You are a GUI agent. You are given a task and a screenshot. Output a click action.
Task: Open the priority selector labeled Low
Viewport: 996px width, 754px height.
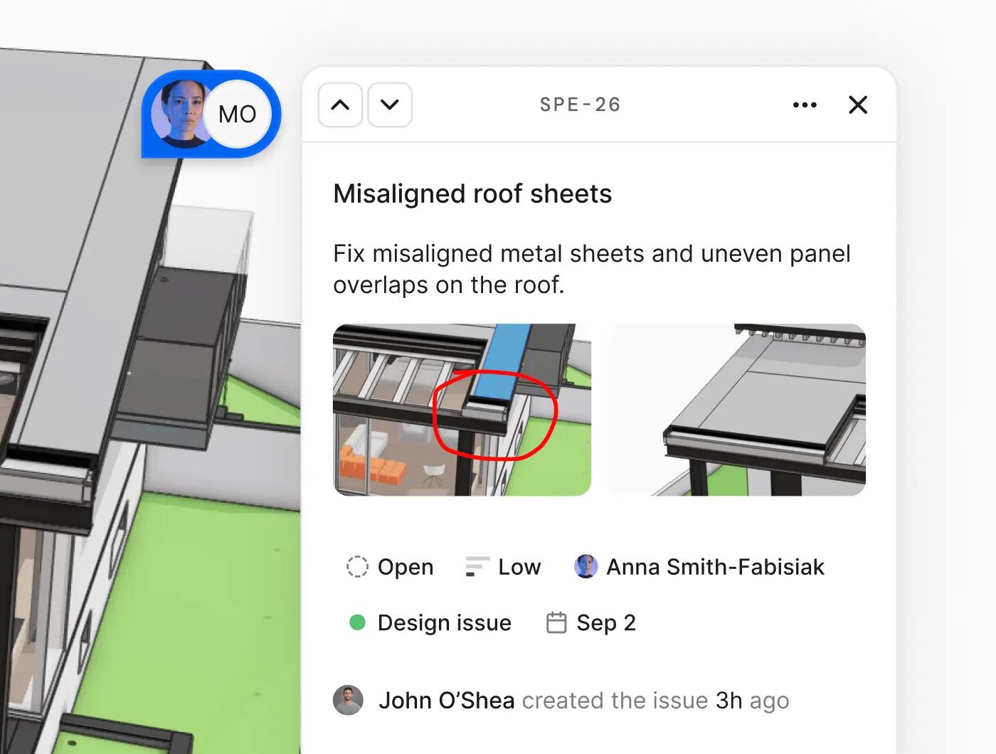(x=517, y=566)
